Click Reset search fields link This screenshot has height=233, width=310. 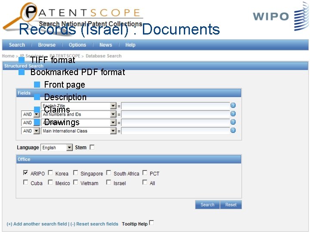coord(94,224)
